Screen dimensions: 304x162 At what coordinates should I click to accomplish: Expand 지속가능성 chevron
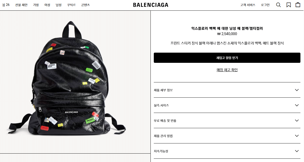(x=297, y=151)
